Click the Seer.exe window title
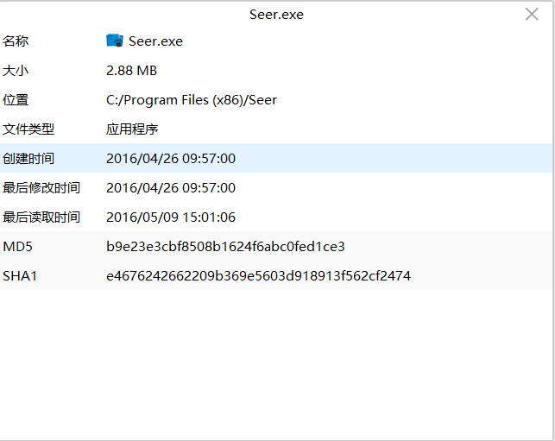Image resolution: width=555 pixels, height=441 pixels. (x=276, y=14)
